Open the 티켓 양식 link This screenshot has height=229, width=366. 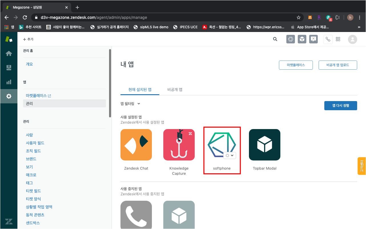(x=33, y=199)
